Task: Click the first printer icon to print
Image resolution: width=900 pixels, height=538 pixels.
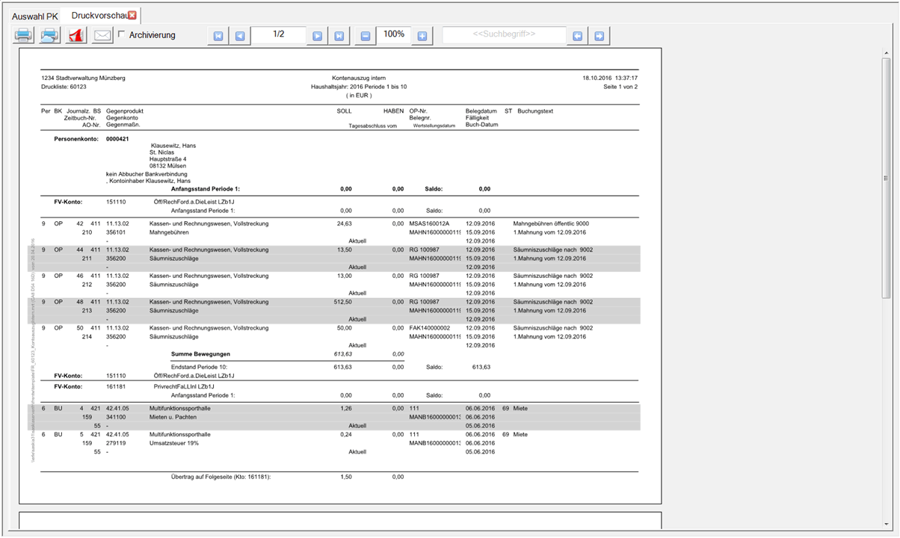Action: 23,35
